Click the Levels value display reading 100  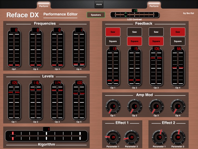point(79,83)
